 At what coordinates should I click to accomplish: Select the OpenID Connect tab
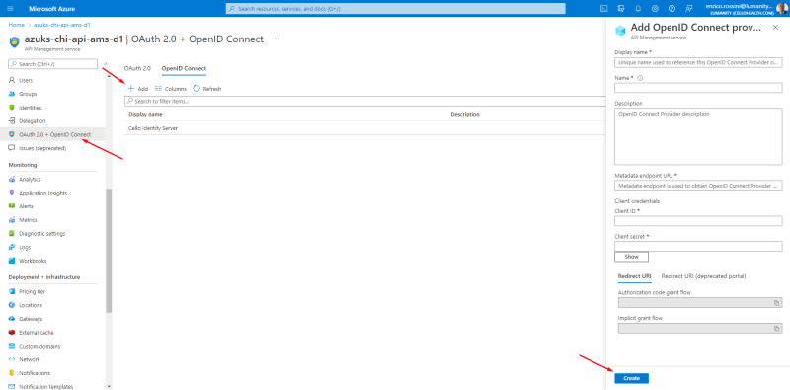point(184,68)
